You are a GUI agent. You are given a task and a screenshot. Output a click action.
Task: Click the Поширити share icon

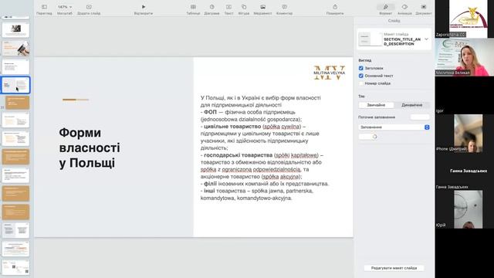[x=335, y=7]
